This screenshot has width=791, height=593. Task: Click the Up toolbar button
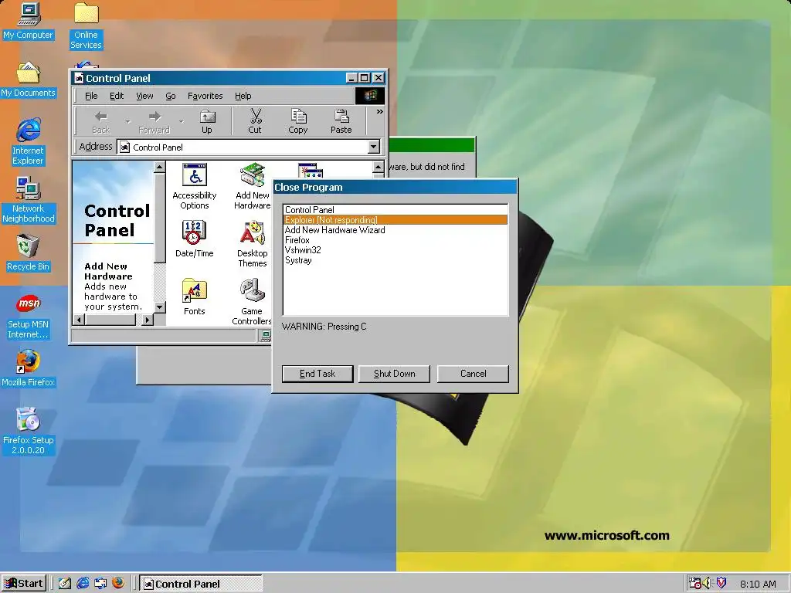(207, 121)
